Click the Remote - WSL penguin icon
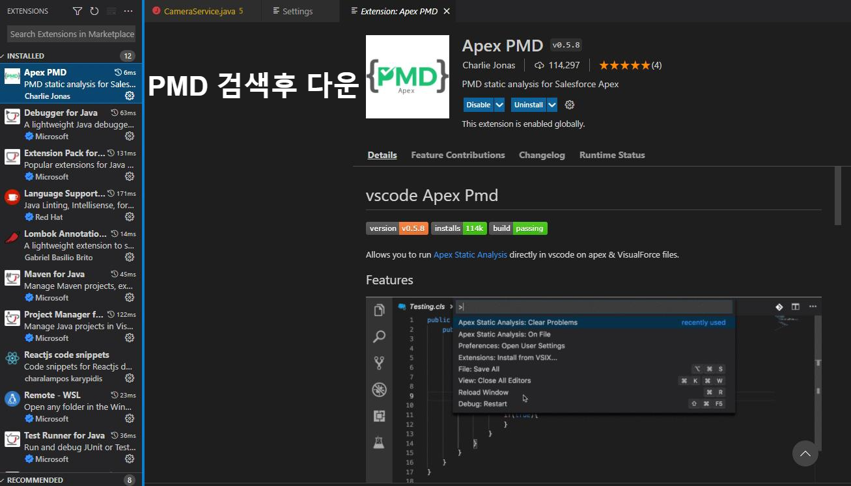Viewport: 851px width, 486px height. pyautogui.click(x=12, y=399)
